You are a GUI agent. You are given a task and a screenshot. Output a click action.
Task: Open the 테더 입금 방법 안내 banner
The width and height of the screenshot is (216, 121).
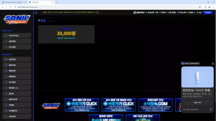click(143, 118)
